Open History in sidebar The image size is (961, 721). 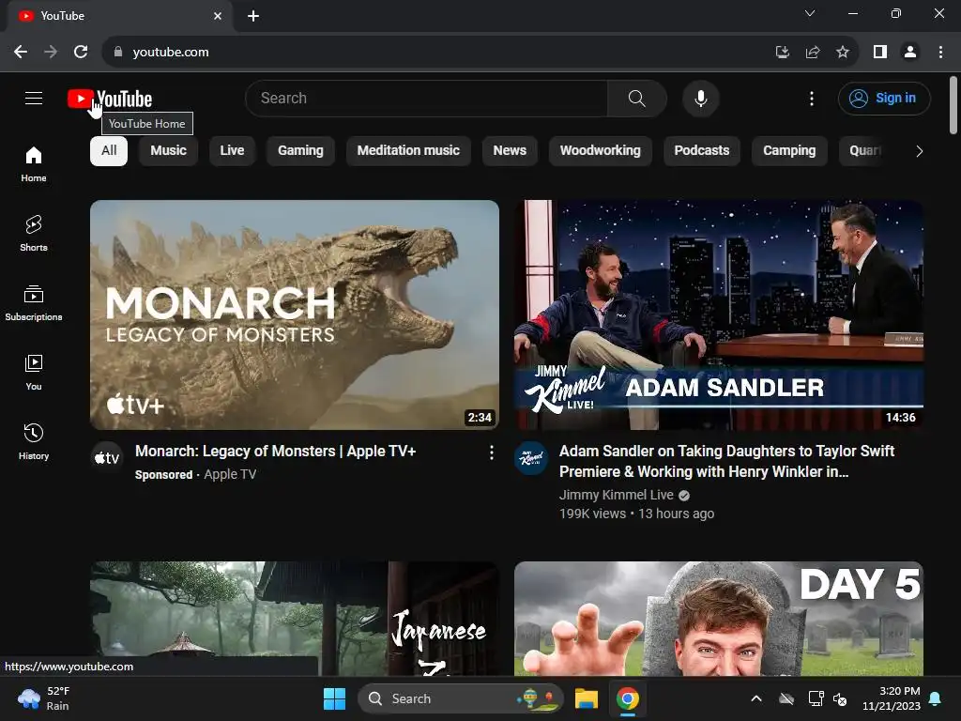point(34,441)
